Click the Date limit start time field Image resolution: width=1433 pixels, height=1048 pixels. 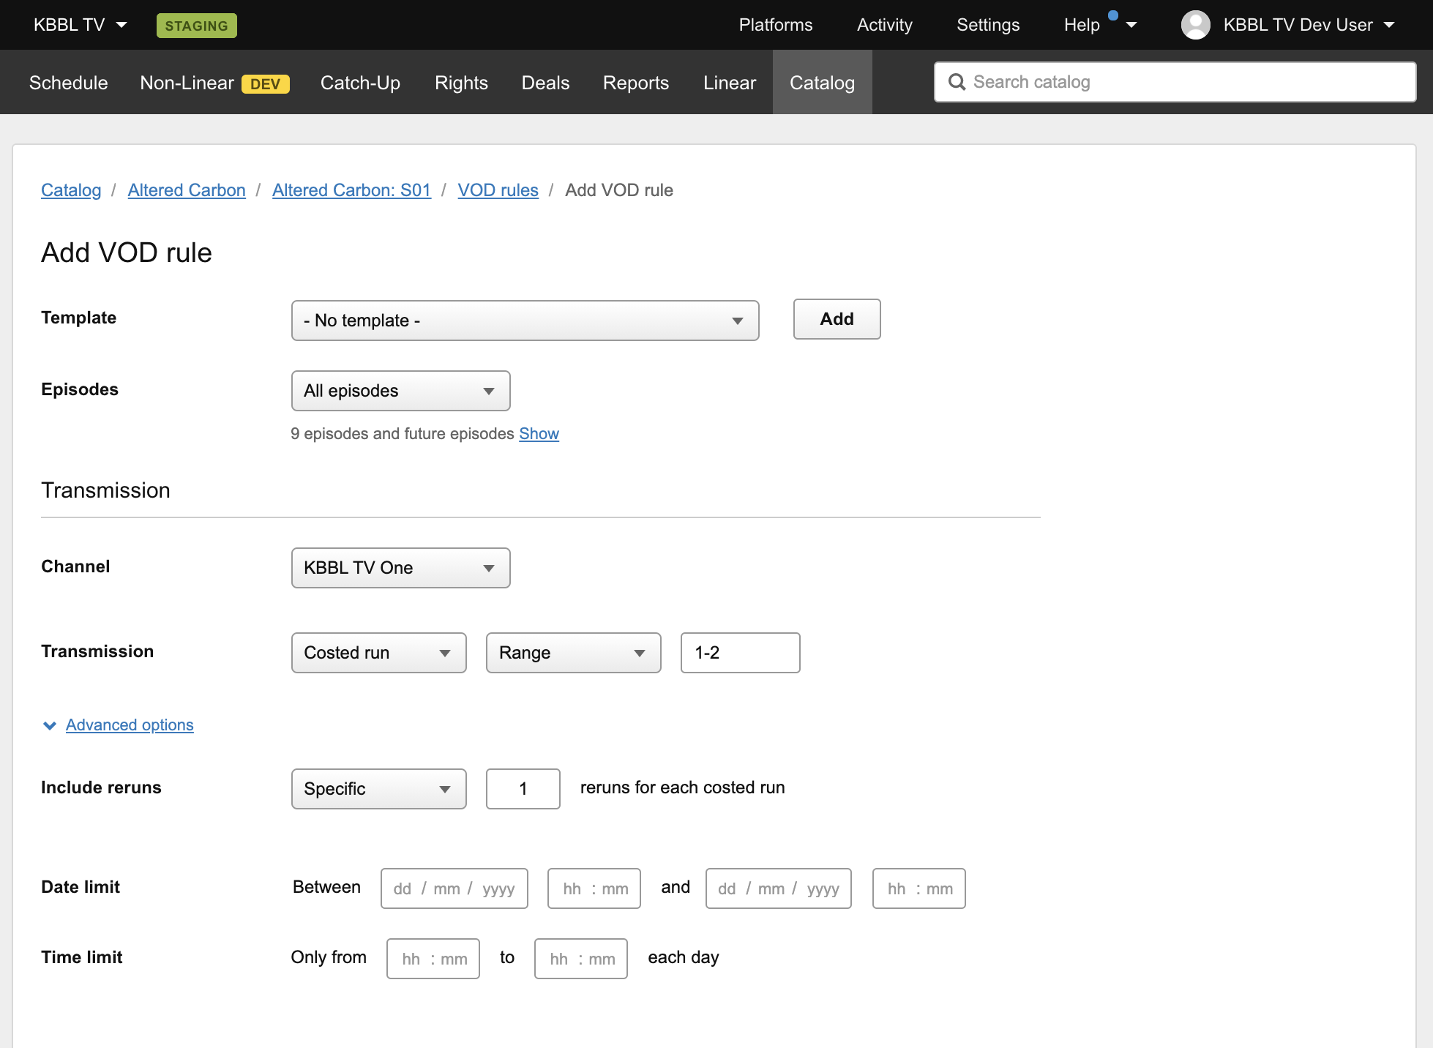[x=594, y=888]
